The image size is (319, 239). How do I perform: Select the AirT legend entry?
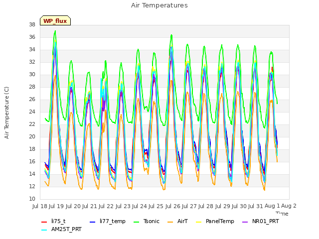click(x=177, y=221)
